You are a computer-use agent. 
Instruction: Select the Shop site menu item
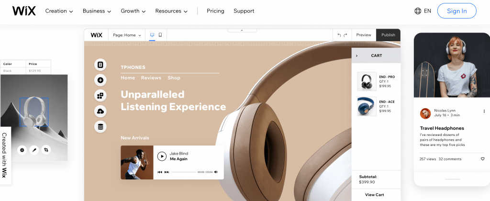174,78
